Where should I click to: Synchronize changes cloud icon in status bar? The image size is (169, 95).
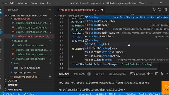(x=19, y=94)
